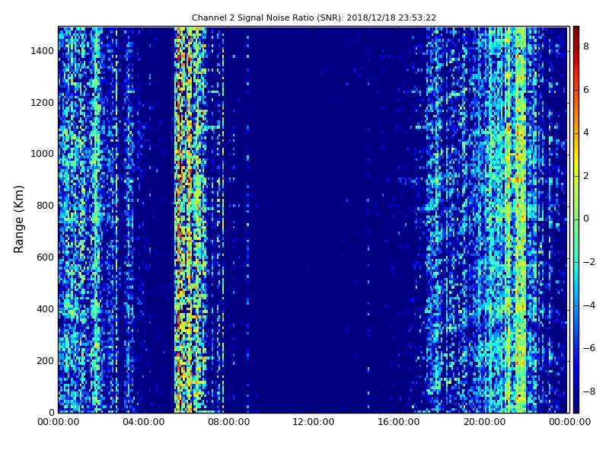Click the plot title Channel 2 Signal Noise Ratio
Image resolution: width=609 pixels, height=457 pixels.
coord(314,18)
